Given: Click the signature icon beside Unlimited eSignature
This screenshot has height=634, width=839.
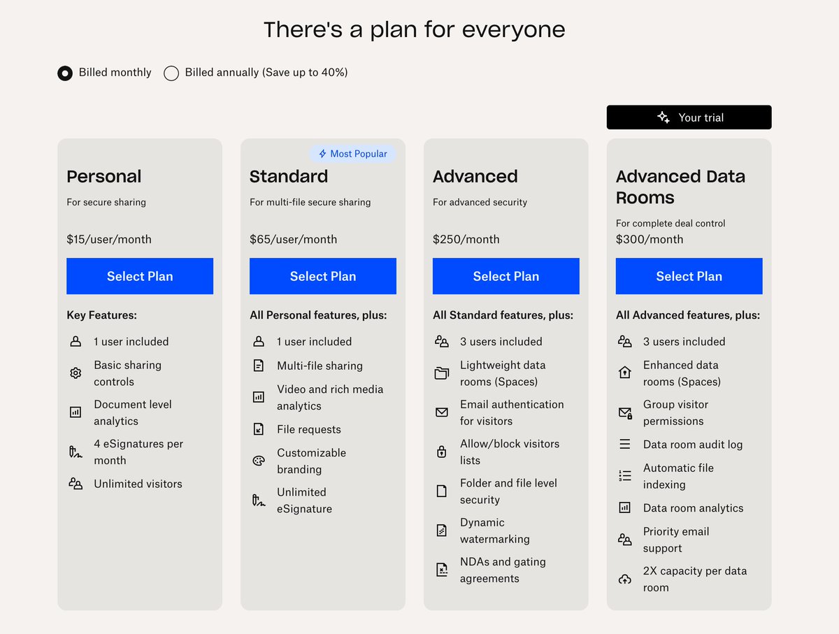Looking at the screenshot, I should [259, 500].
